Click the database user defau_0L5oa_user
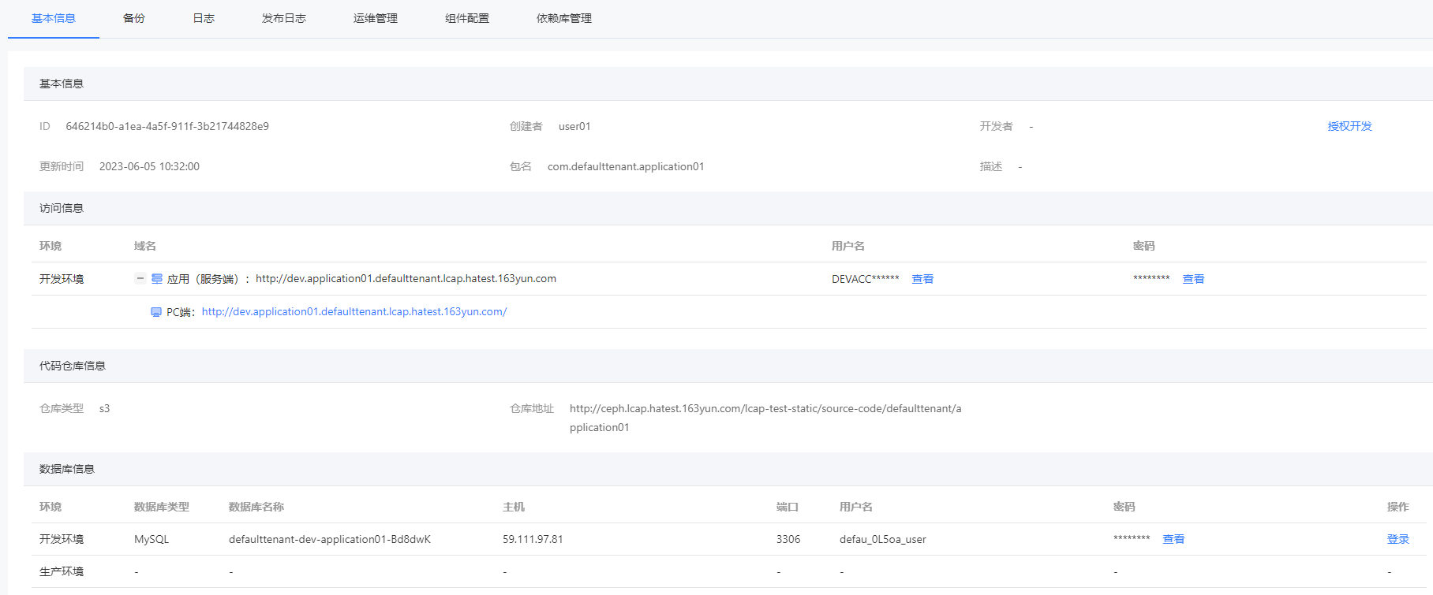Screen dimensions: 1433x595 [883, 539]
